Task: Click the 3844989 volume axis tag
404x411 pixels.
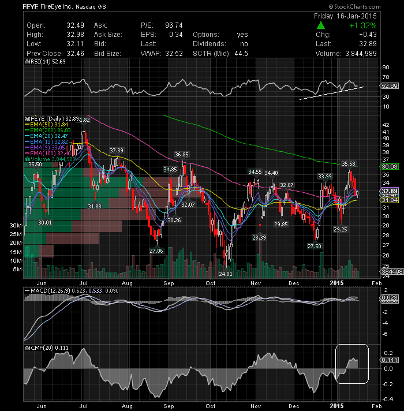Action: coord(392,272)
